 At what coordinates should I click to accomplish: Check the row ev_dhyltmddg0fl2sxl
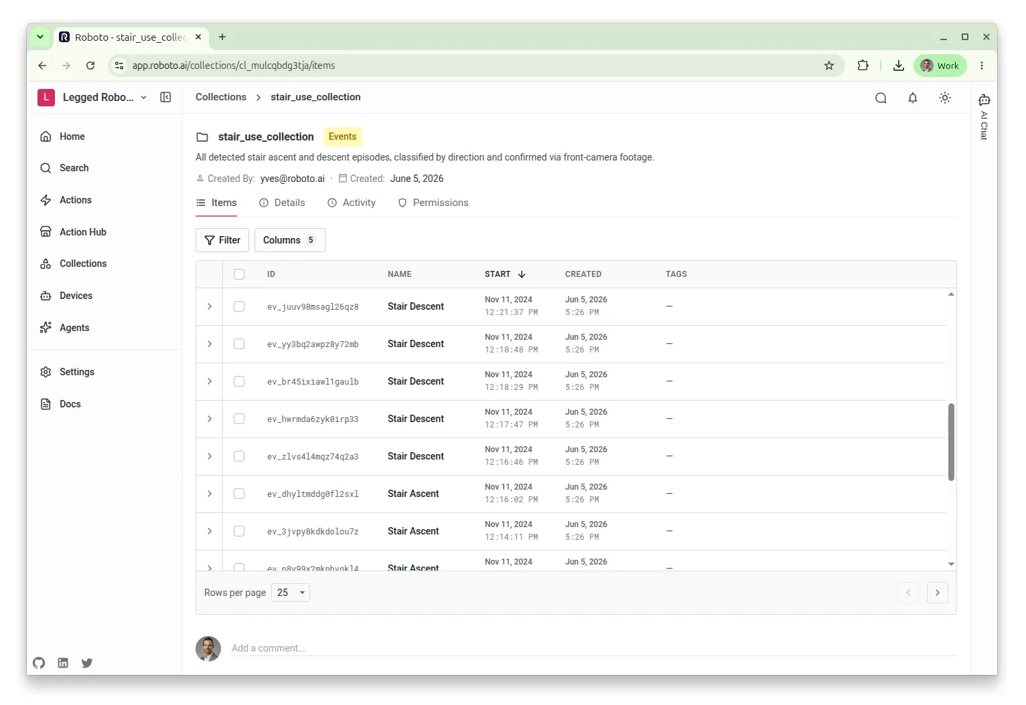tap(239, 494)
